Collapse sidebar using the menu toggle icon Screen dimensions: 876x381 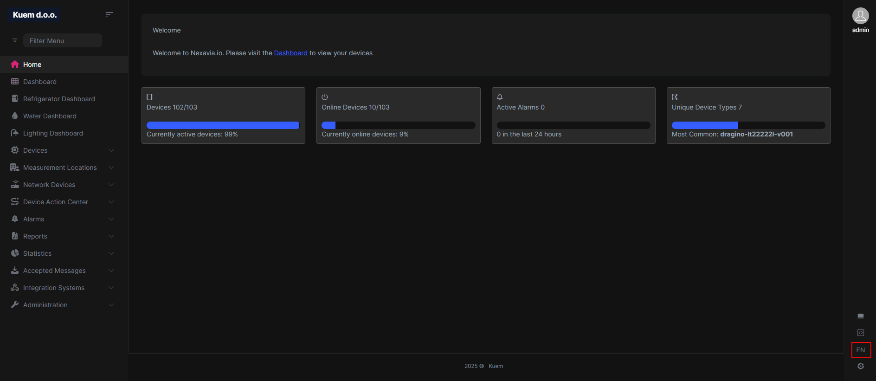109,14
